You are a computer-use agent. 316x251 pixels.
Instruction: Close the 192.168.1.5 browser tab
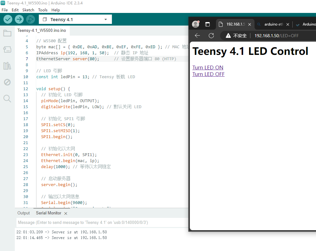pos(249,24)
